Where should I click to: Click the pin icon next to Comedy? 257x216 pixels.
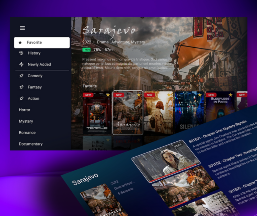(x=21, y=76)
